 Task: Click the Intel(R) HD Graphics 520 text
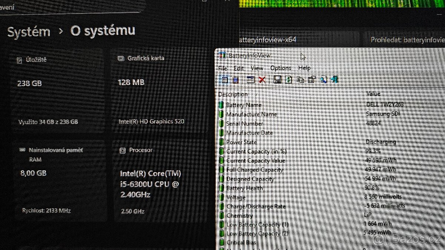click(x=151, y=121)
